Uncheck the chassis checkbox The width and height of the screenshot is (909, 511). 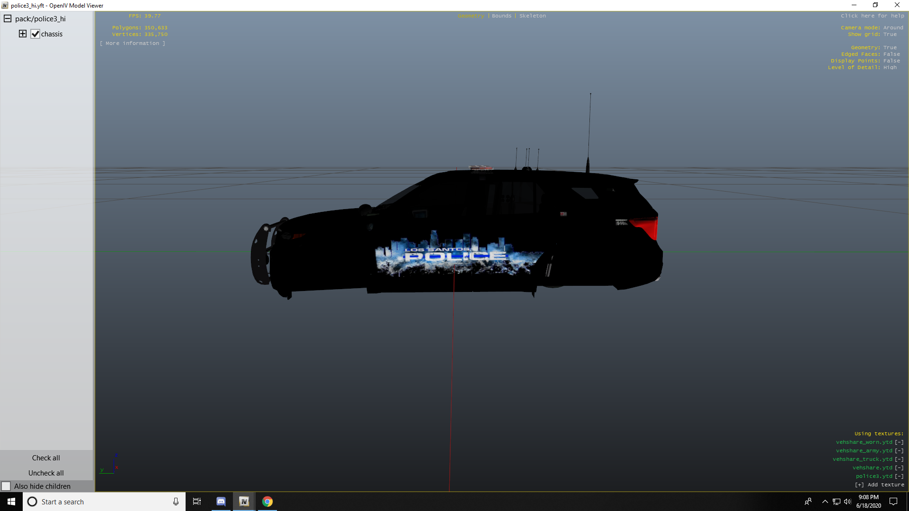[x=35, y=34]
